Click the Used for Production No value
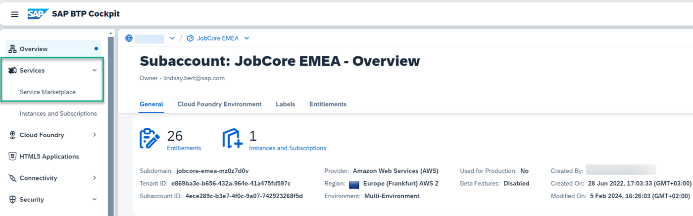The image size is (693, 216). (524, 171)
